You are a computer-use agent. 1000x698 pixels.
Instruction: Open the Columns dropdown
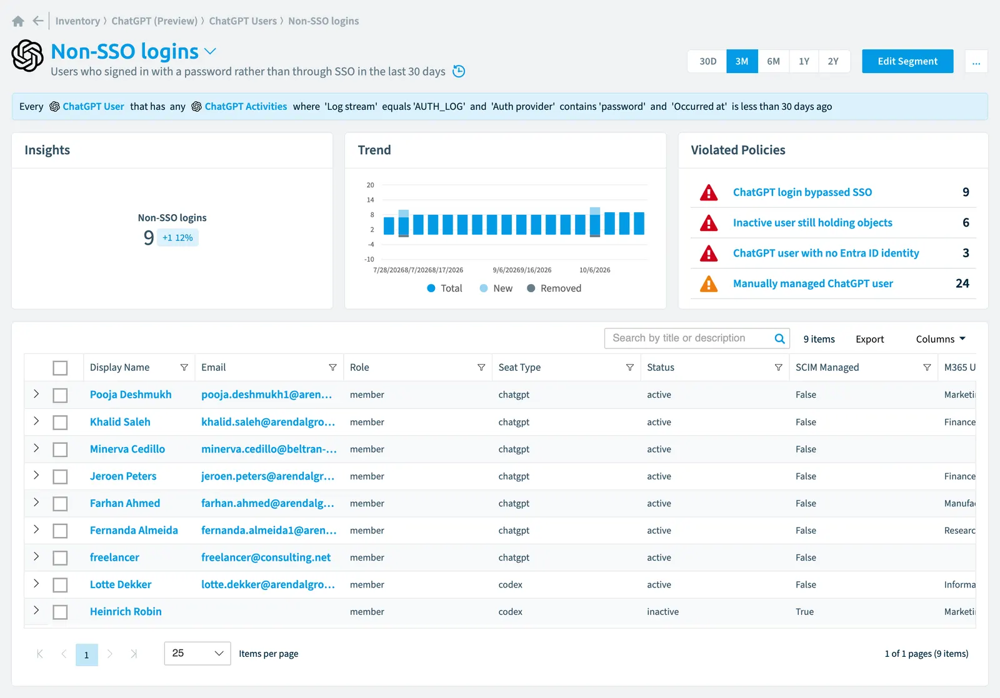coord(941,339)
